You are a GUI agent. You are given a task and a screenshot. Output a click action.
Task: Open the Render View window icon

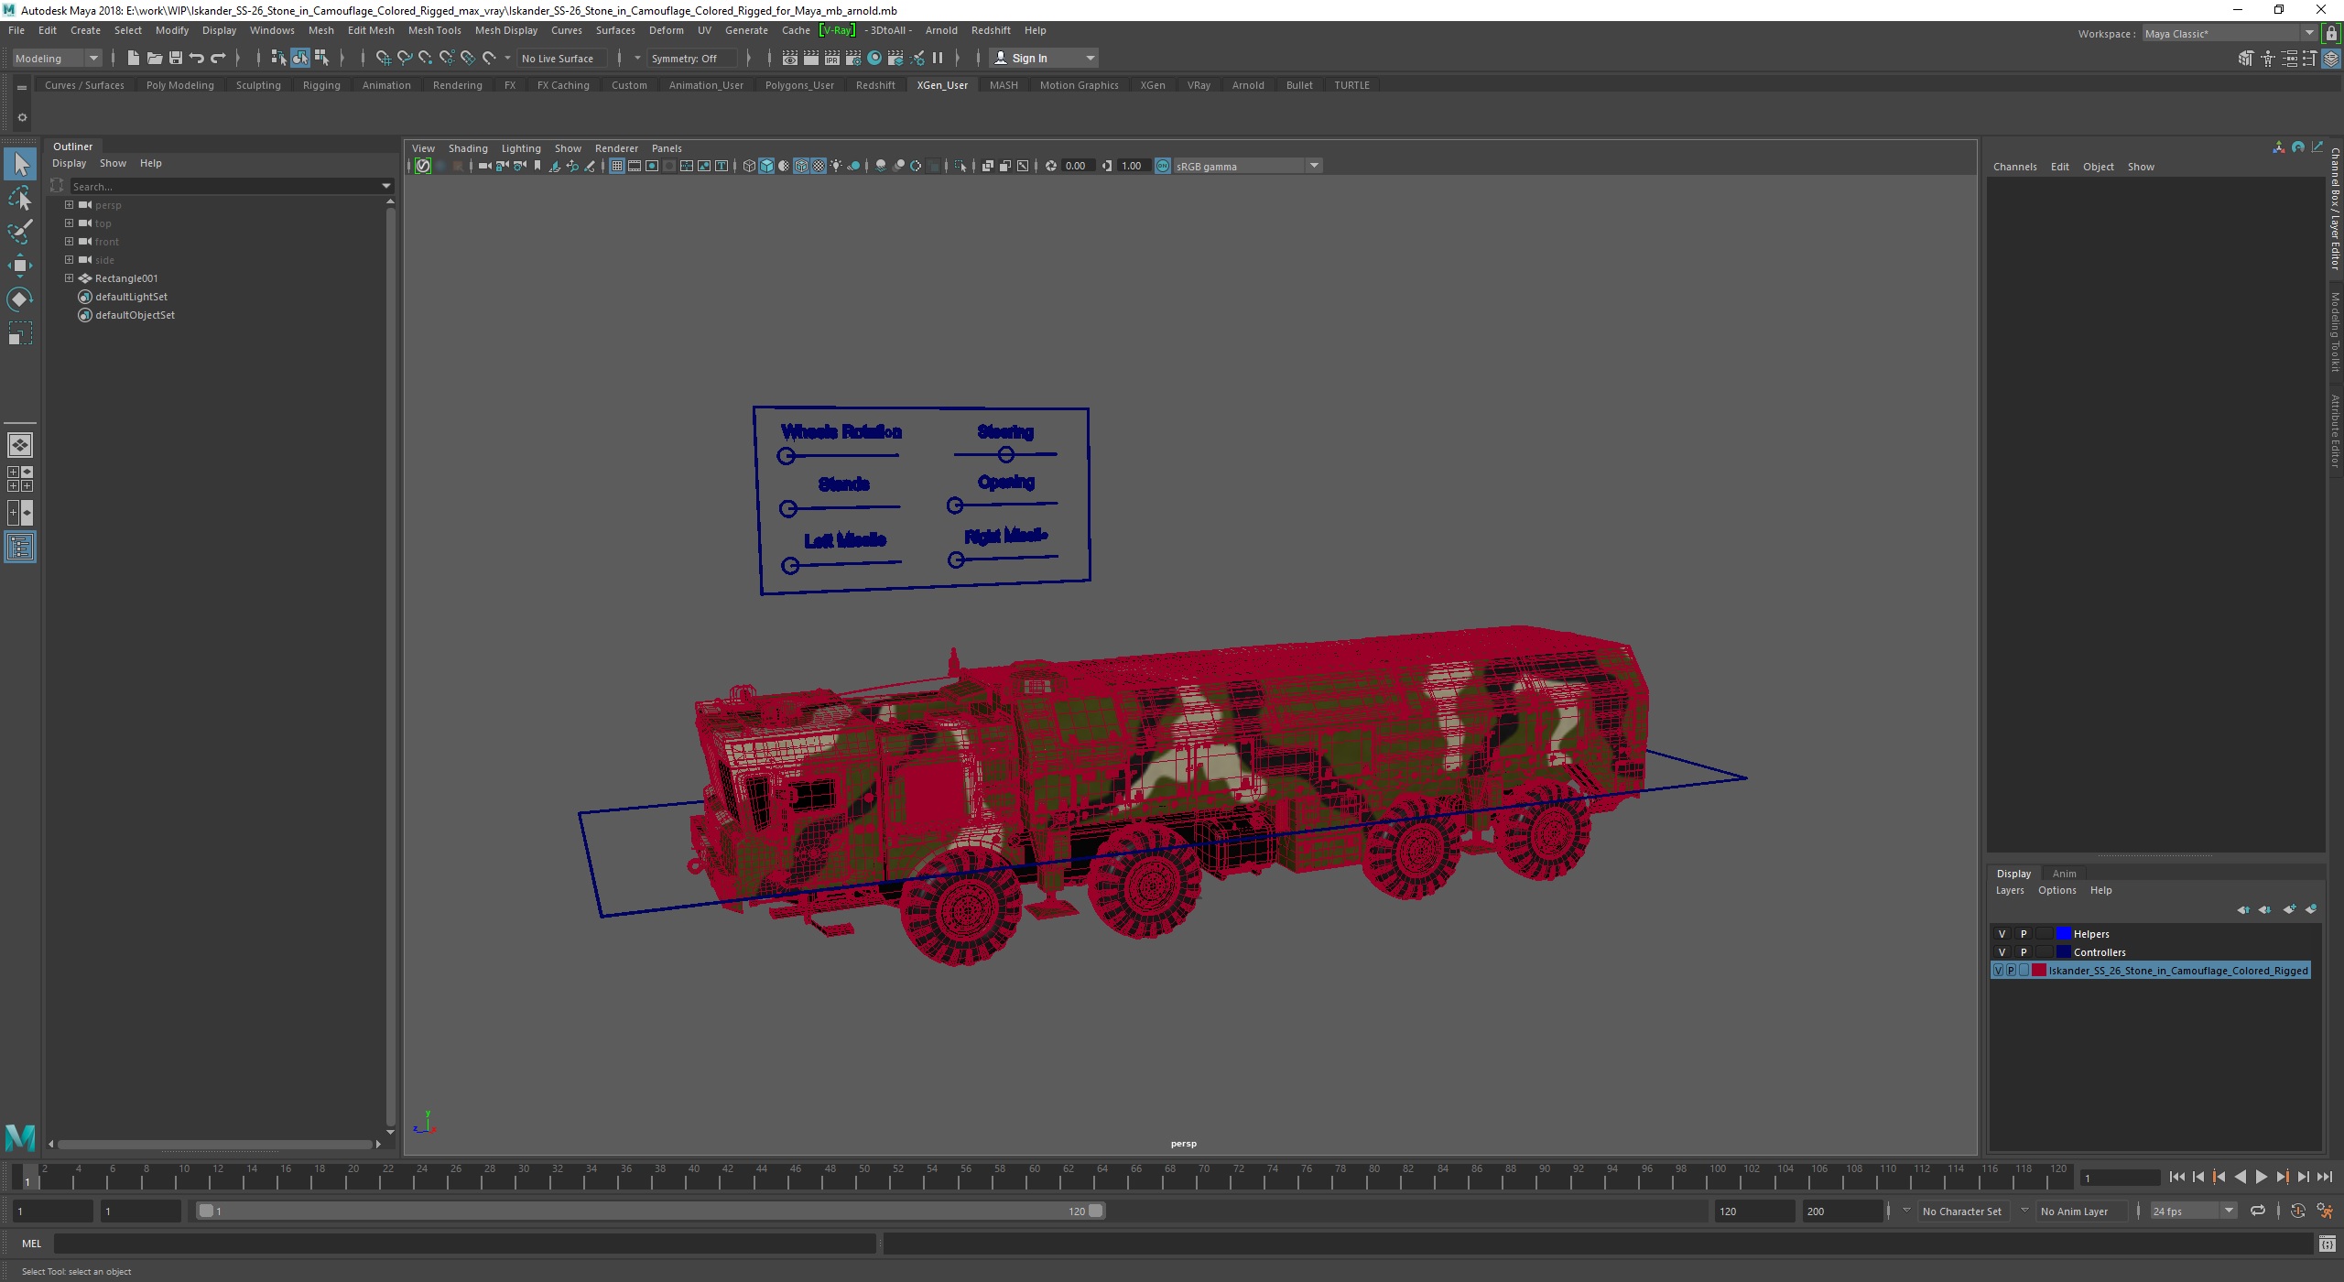pyautogui.click(x=789, y=58)
